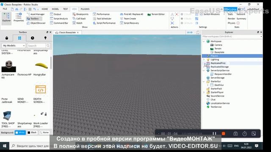
Task: Select TOOL SHOP model thumbnail
Action: (x=7, y=116)
